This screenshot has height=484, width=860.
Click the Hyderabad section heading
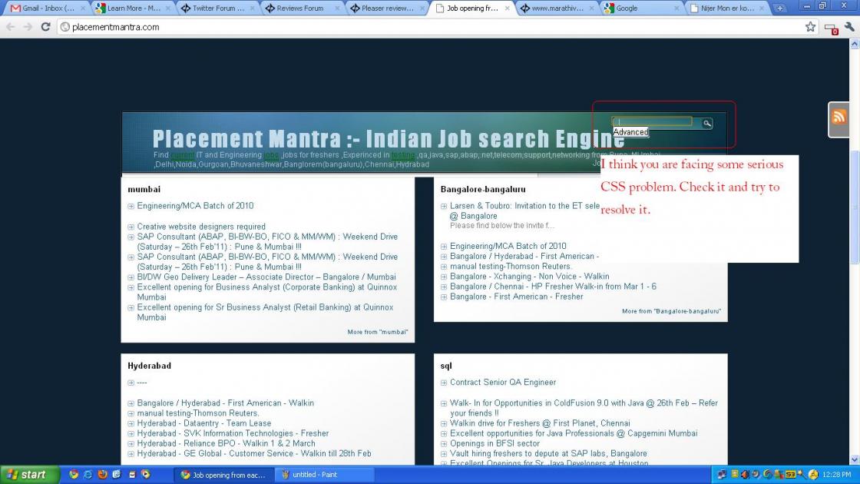pos(149,366)
